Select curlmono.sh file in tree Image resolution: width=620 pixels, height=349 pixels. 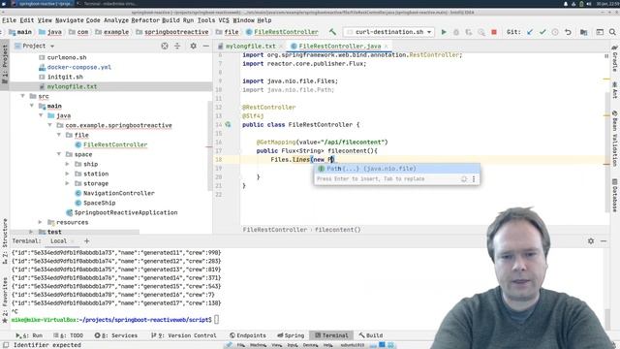coord(67,57)
